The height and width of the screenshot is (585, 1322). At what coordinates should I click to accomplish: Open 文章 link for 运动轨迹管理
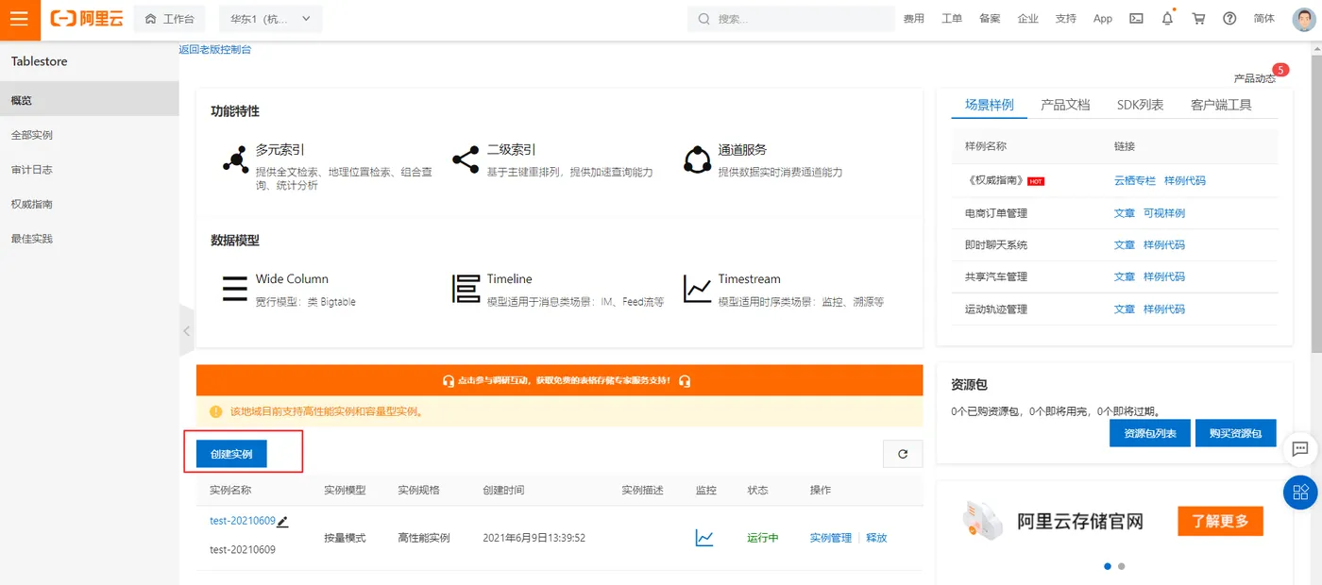click(x=1125, y=309)
